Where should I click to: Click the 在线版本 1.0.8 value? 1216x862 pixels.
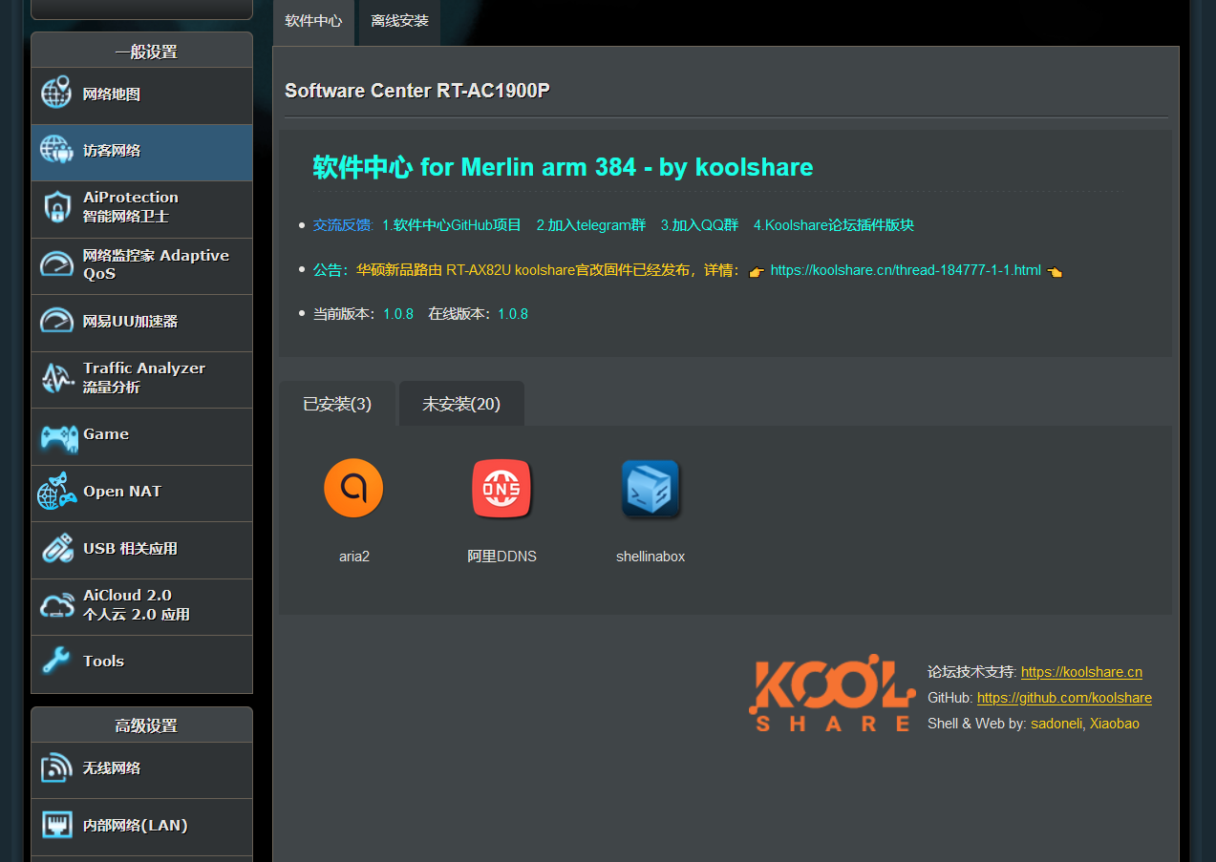point(513,314)
